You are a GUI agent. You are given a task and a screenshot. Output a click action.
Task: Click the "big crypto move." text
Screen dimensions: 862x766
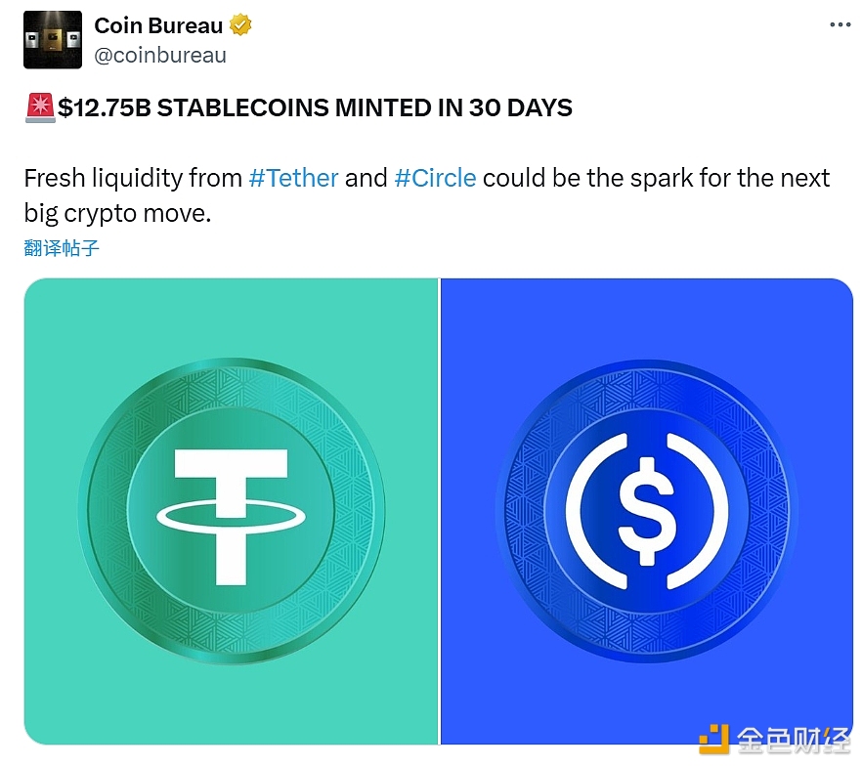pos(117,212)
